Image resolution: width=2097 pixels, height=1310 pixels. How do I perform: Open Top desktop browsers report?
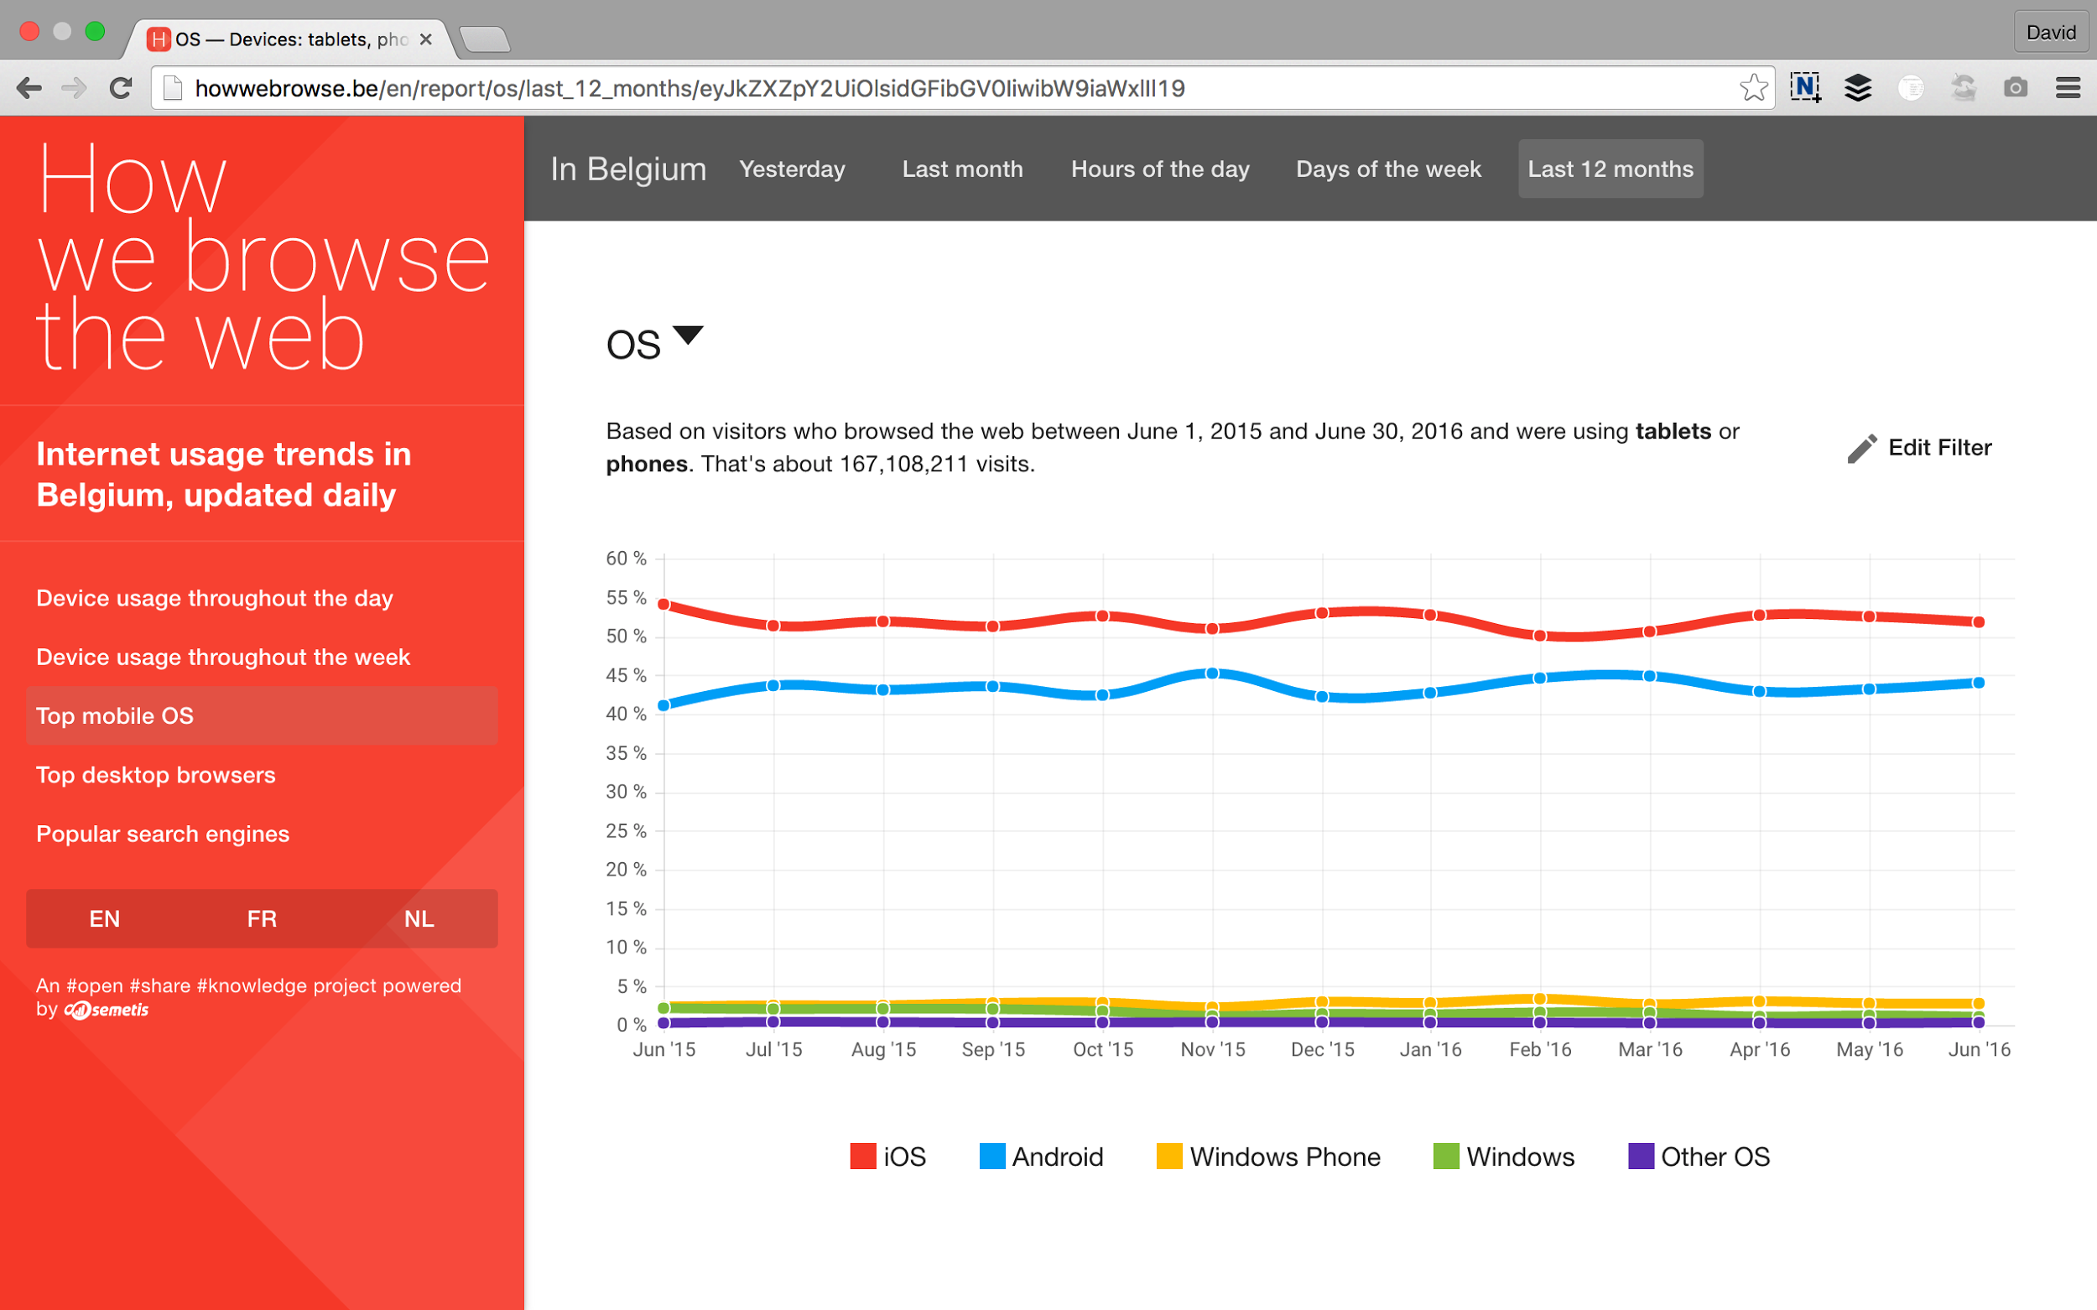coord(156,775)
